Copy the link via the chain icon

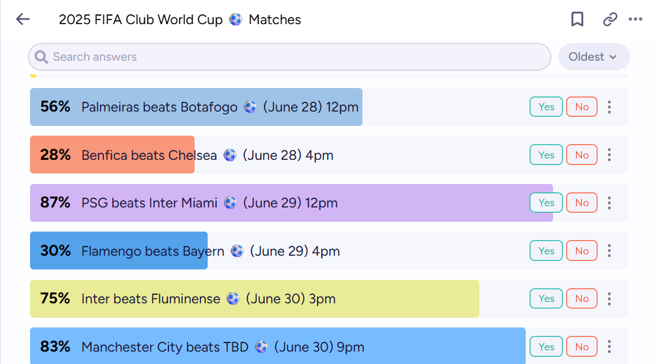(610, 20)
